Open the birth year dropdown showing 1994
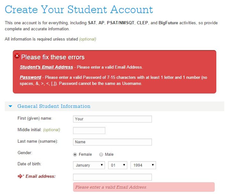Image resolution: width=231 pixels, height=195 pixels. click(143, 165)
